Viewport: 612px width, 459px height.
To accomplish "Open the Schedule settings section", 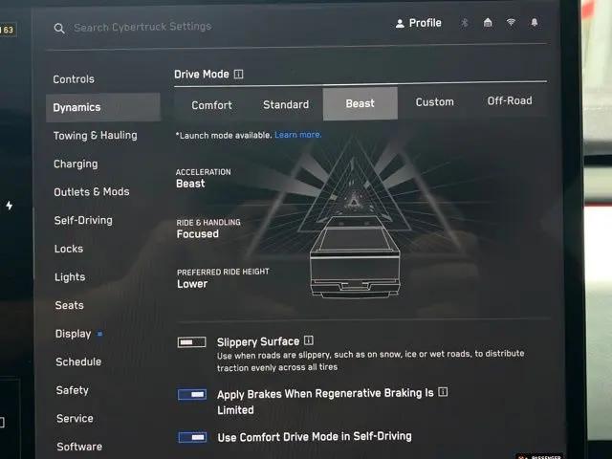I will pyautogui.click(x=78, y=361).
